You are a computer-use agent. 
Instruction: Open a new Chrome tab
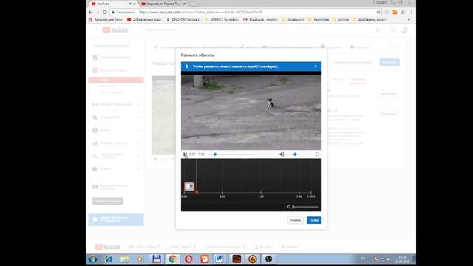coord(194,4)
